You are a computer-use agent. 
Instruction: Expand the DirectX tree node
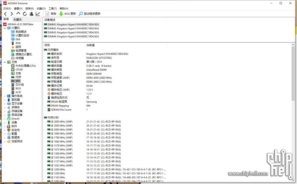coord(5,119)
